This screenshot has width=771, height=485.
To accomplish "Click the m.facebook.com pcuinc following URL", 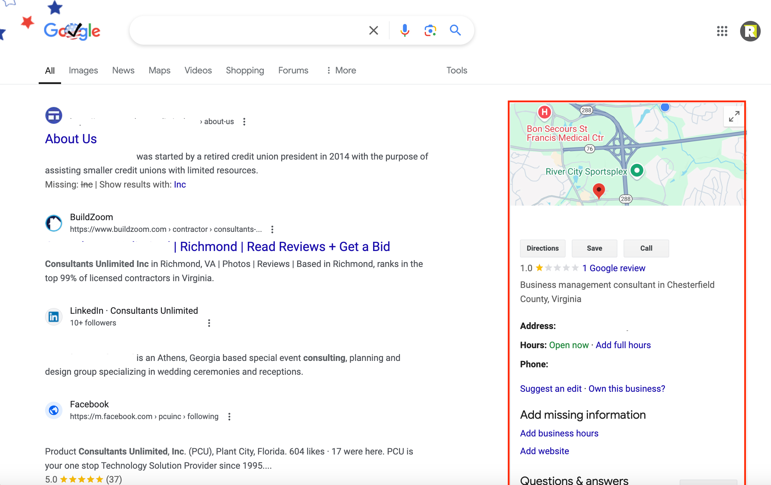I will click(144, 417).
